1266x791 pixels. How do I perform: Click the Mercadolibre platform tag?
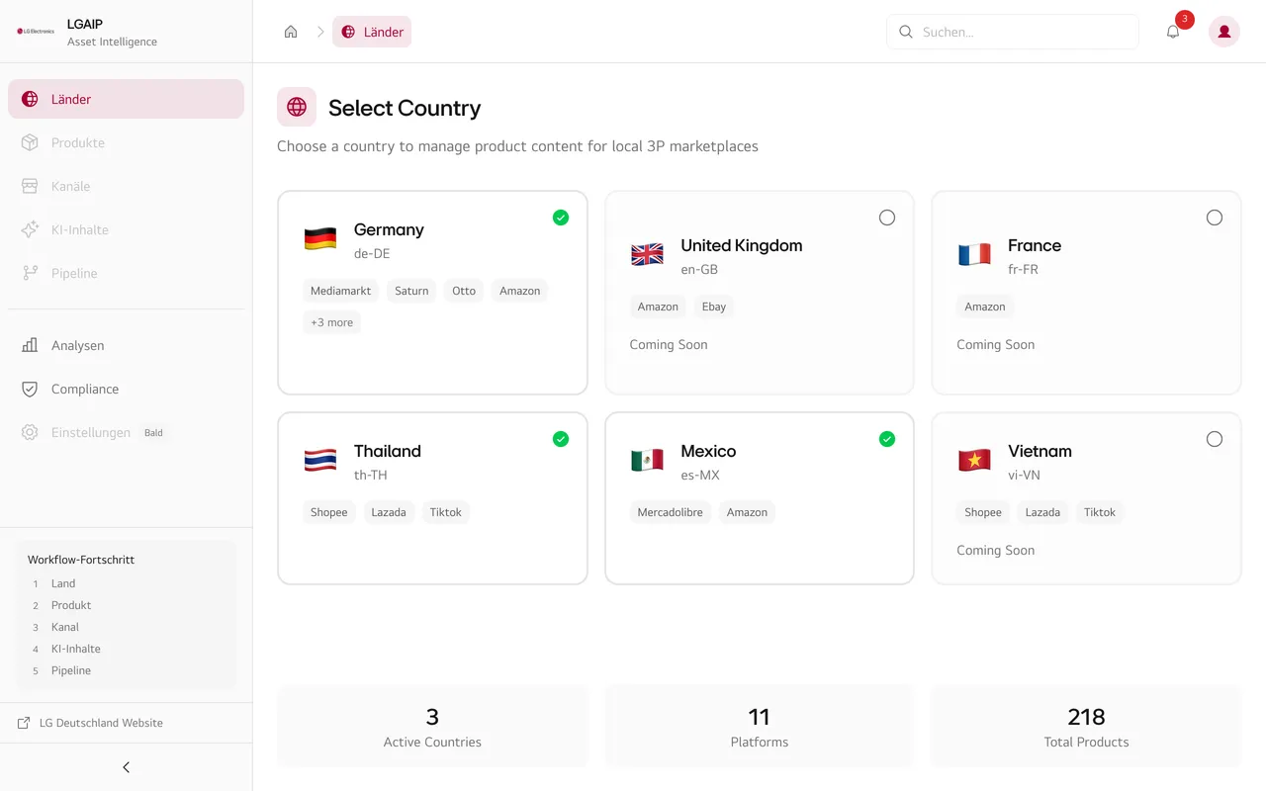click(x=670, y=512)
